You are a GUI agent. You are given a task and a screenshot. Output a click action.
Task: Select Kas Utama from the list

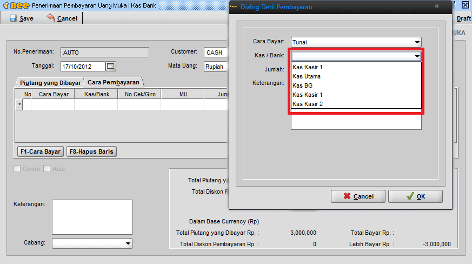point(356,76)
